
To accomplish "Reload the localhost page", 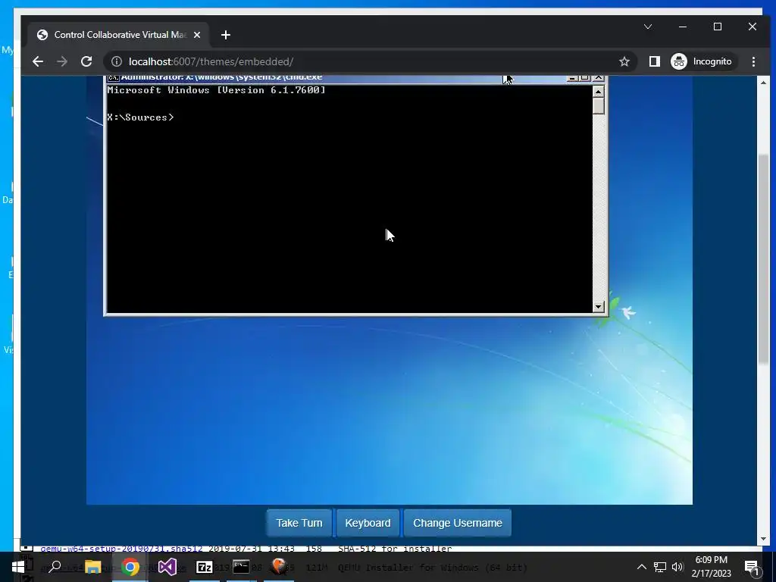I will coord(86,61).
